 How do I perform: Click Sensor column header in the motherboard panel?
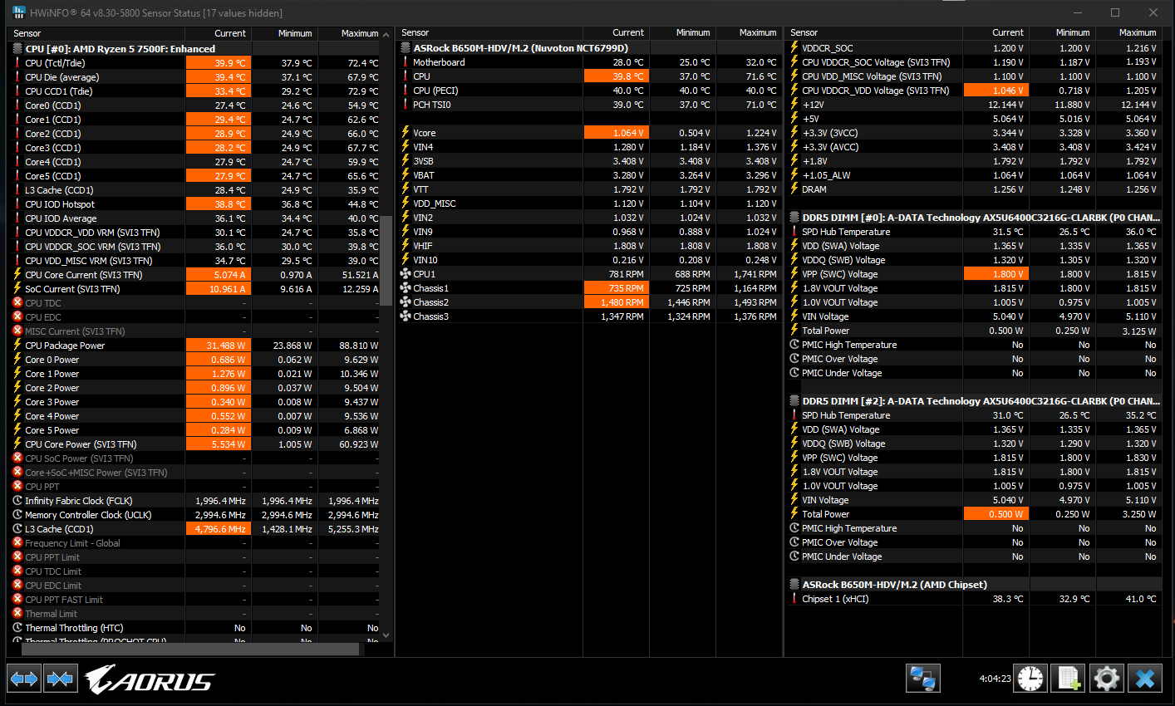[x=490, y=33]
